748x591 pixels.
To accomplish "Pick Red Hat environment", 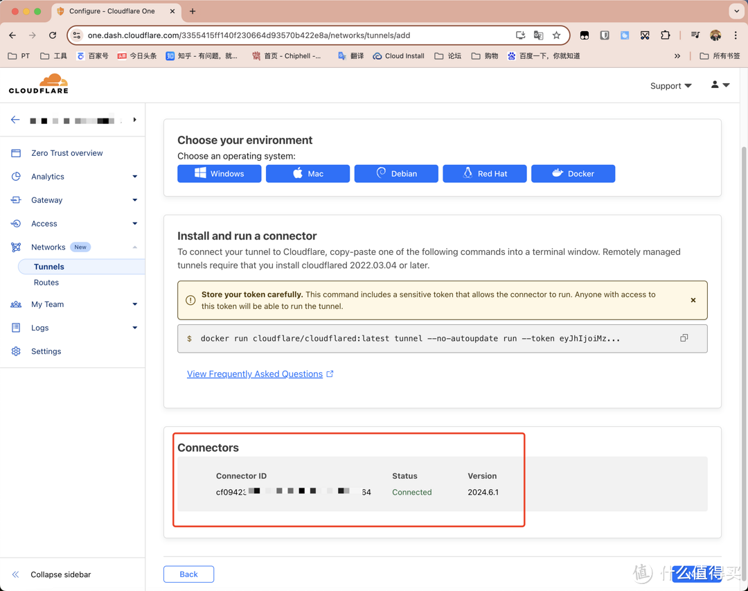I will [484, 173].
